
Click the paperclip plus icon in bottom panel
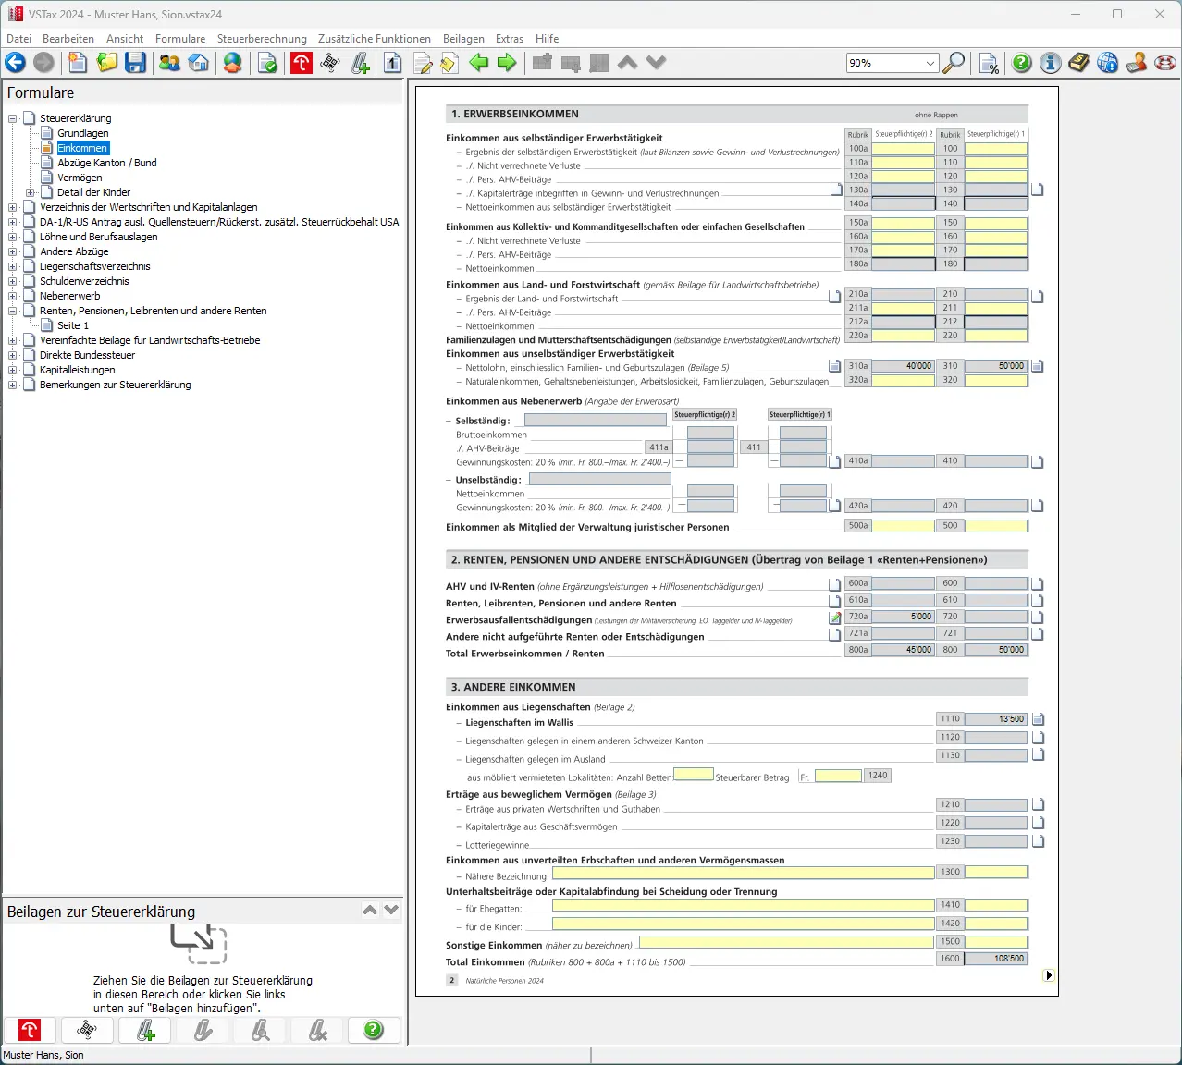(145, 1030)
